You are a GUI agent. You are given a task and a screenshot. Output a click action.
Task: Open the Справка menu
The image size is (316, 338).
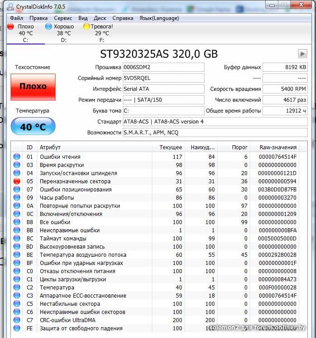123,18
